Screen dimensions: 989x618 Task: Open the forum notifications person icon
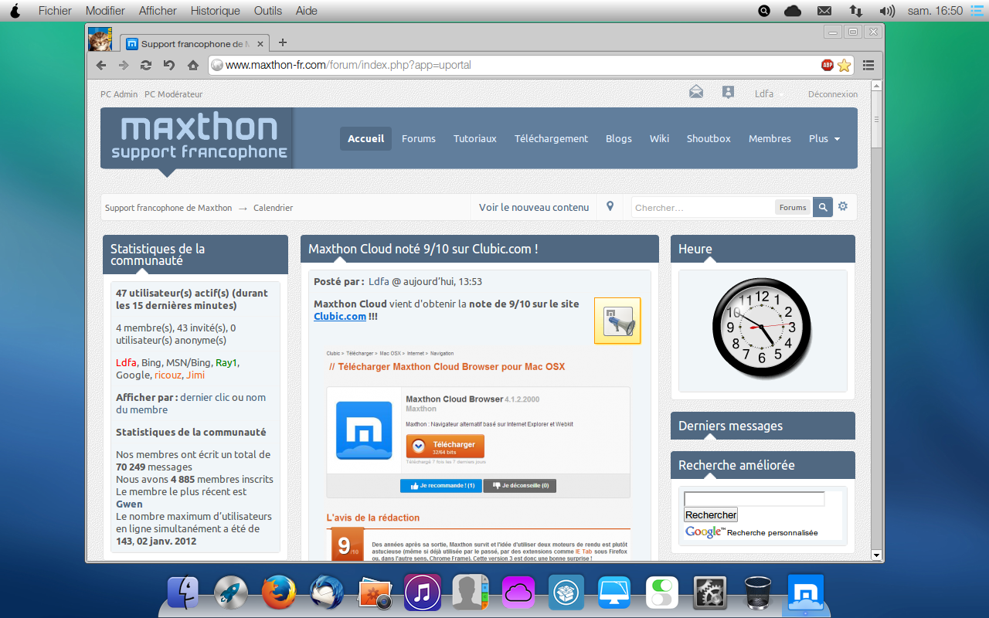pos(728,93)
